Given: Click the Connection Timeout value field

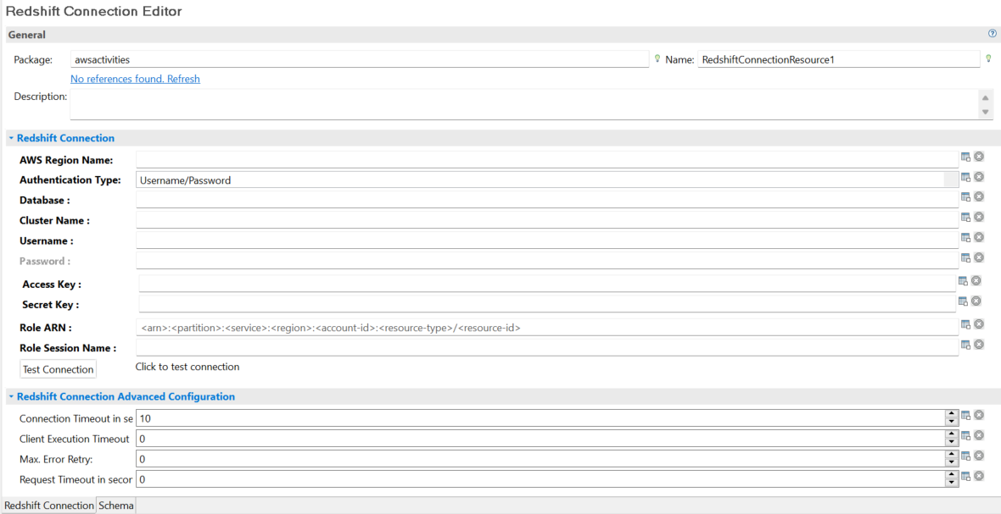Looking at the screenshot, I should [x=540, y=418].
